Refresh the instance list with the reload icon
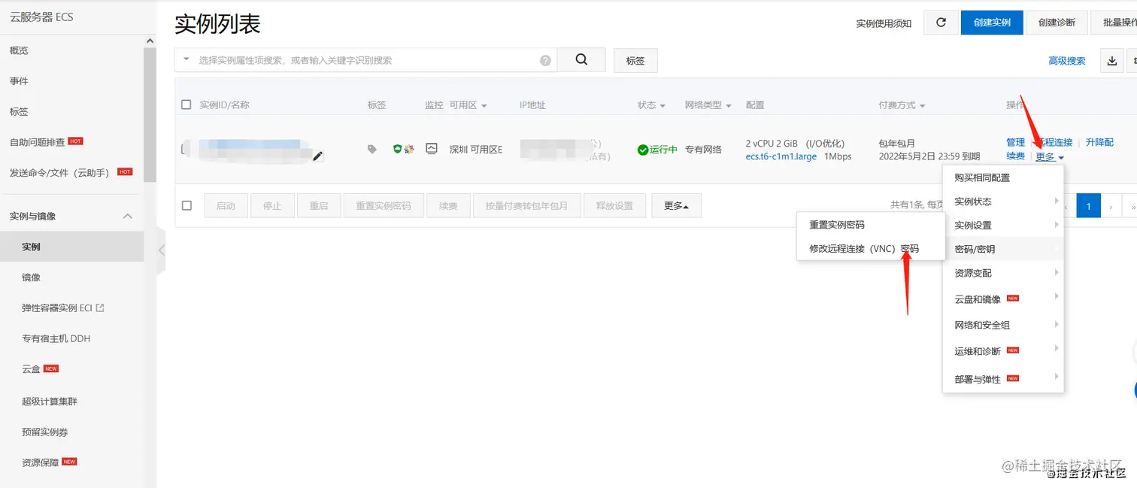 pos(941,23)
